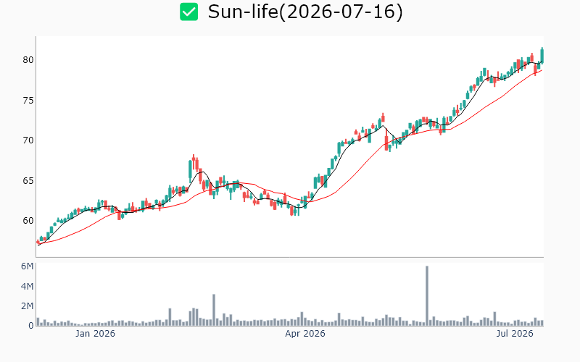
Task: Click the red candle at the May peak near 73
Action: click(x=383, y=118)
